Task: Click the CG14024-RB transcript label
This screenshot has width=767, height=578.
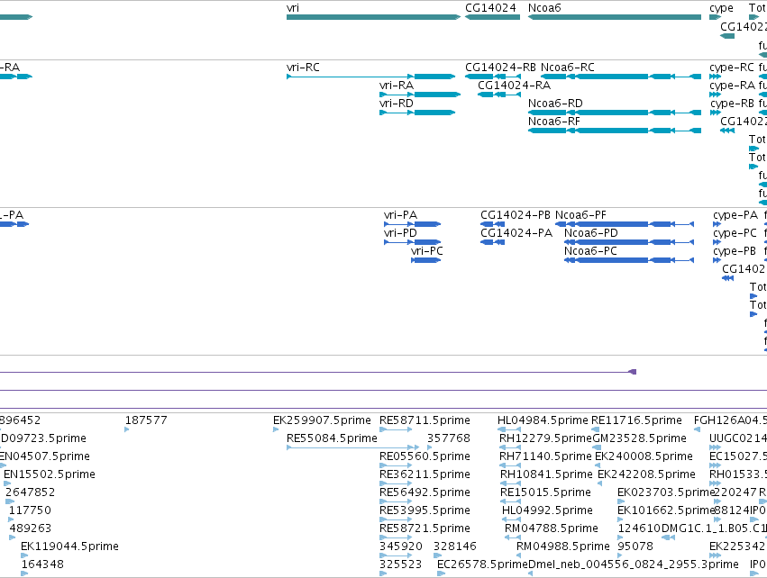Action: (x=500, y=68)
